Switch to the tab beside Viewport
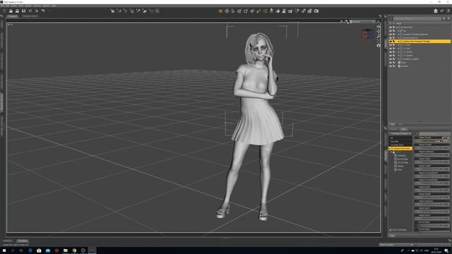 tap(30, 16)
